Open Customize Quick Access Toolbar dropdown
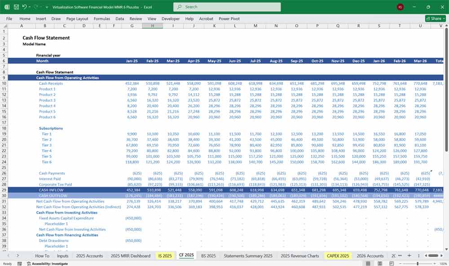 point(47,7)
